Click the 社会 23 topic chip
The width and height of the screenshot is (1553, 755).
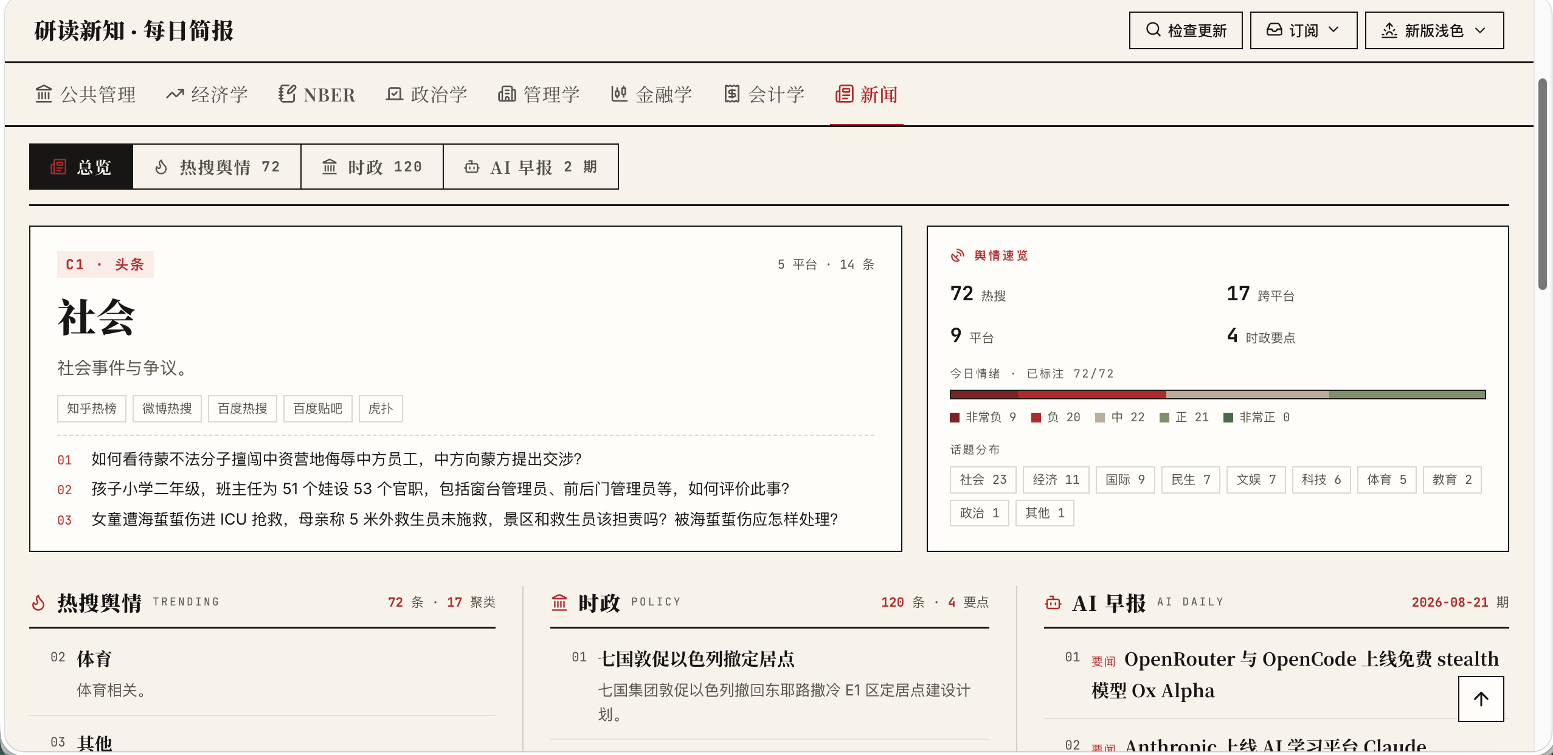983,480
